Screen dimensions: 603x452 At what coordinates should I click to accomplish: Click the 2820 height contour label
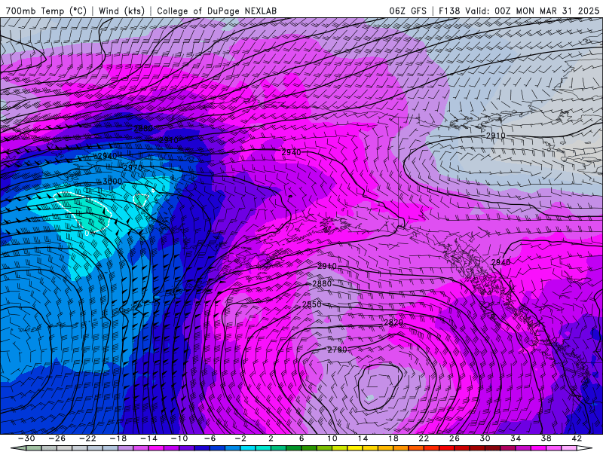click(393, 322)
